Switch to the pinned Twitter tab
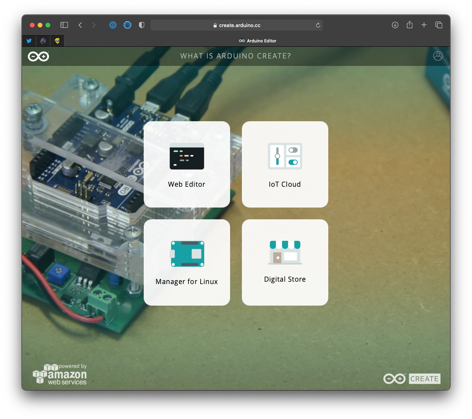The width and height of the screenshot is (472, 419). pyautogui.click(x=29, y=41)
